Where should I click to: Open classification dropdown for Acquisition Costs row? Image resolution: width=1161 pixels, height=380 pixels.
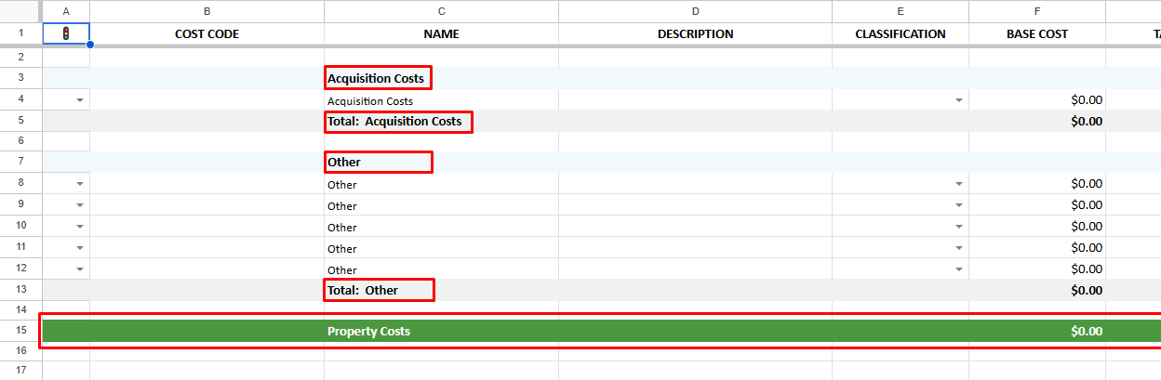tap(958, 100)
